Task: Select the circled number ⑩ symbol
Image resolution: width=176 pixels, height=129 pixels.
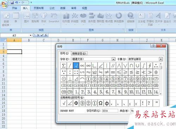Action: coord(144,79)
